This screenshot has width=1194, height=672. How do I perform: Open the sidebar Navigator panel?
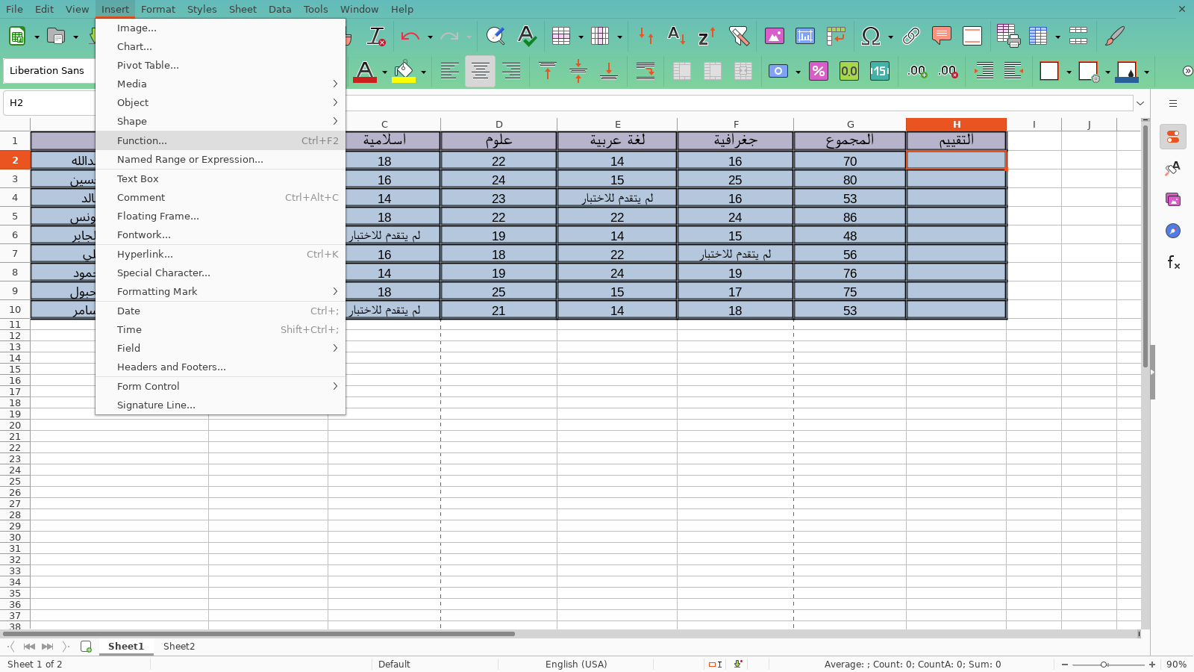tap(1173, 231)
